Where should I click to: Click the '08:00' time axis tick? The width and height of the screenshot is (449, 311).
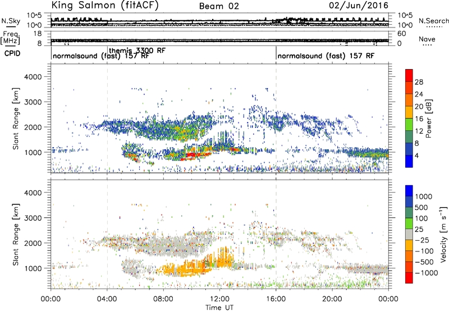[x=163, y=299]
